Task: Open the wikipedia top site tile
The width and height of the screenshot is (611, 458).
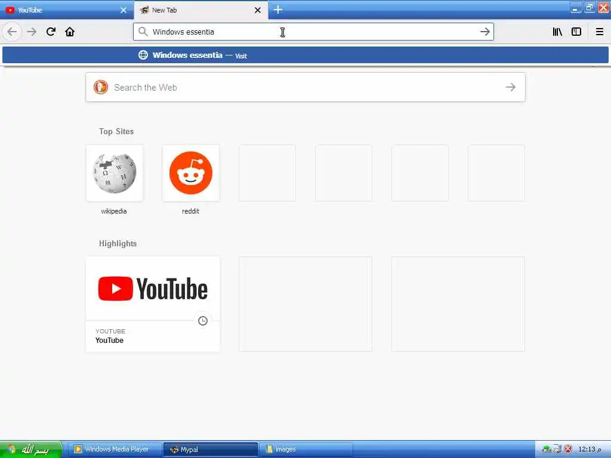Action: point(115,173)
